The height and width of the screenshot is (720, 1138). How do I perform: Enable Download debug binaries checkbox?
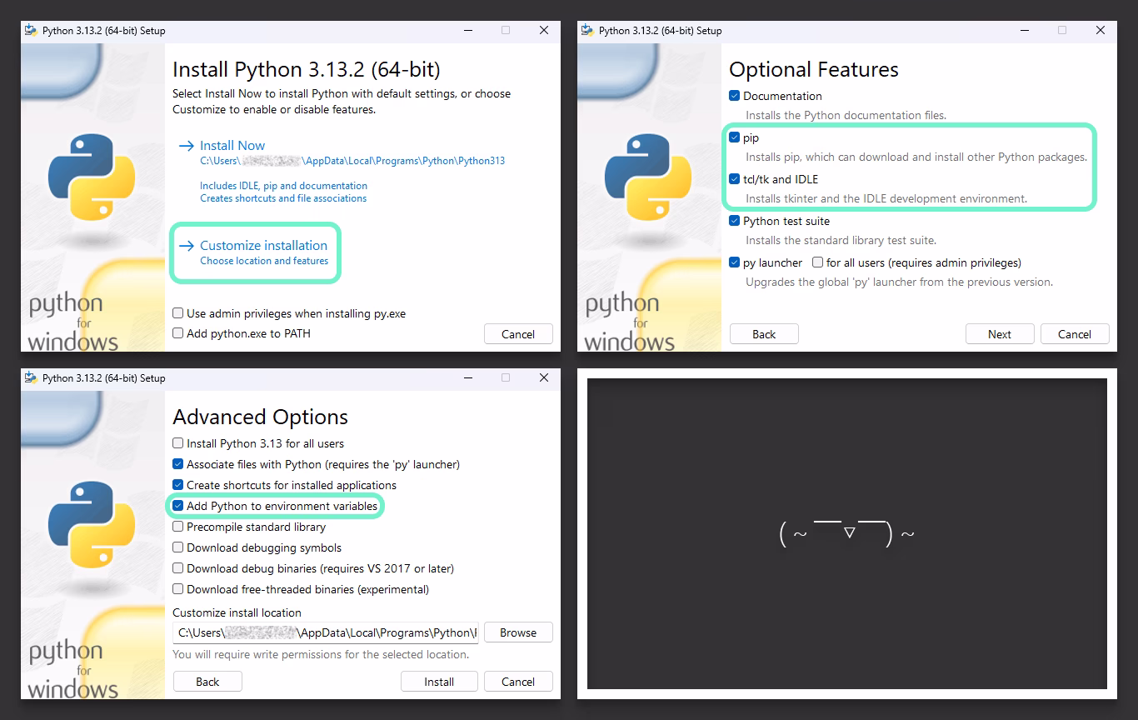tap(177, 568)
